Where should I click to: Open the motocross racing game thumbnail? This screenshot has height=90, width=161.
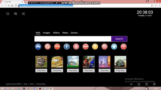pyautogui.click(x=89, y=62)
